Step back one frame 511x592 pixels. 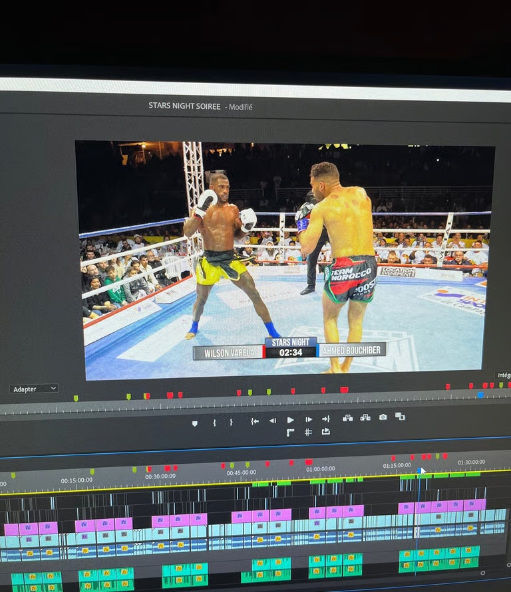click(272, 421)
